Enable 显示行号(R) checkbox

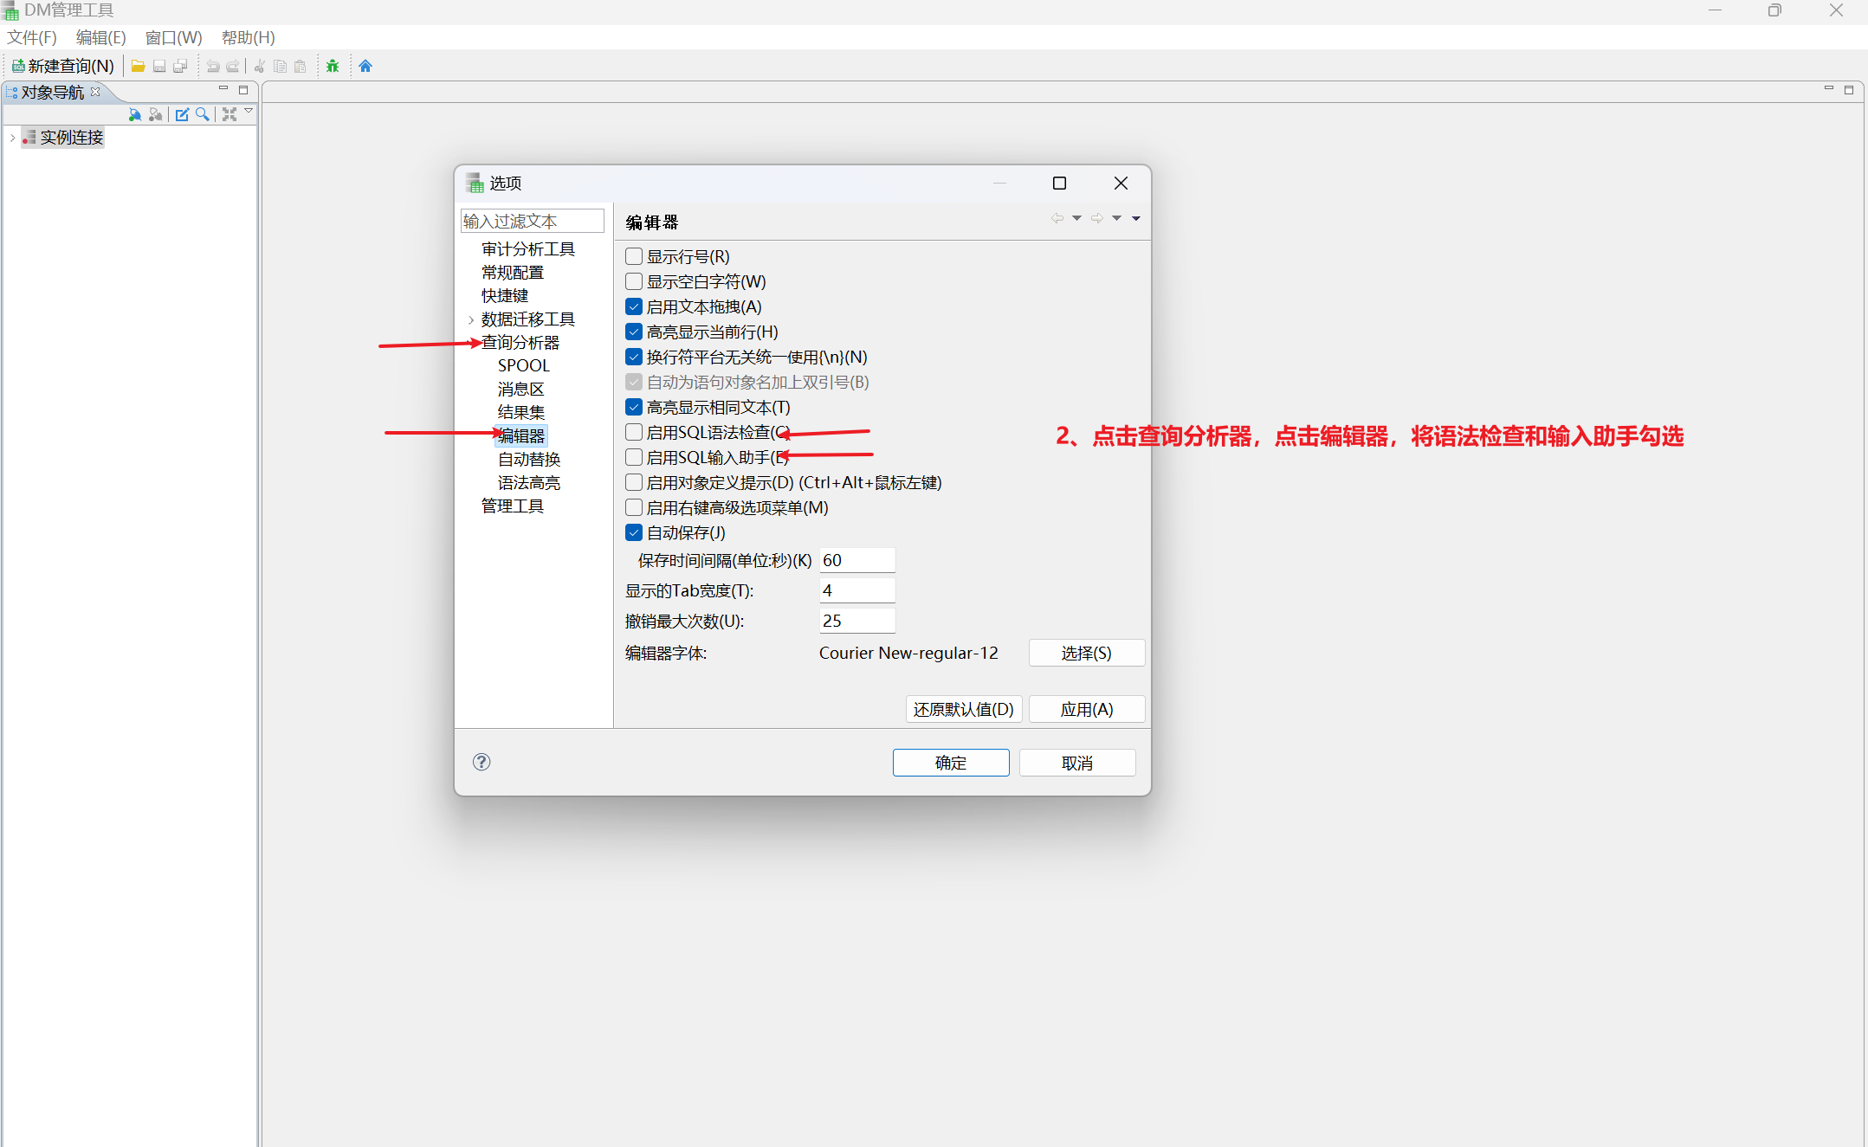coord(634,256)
